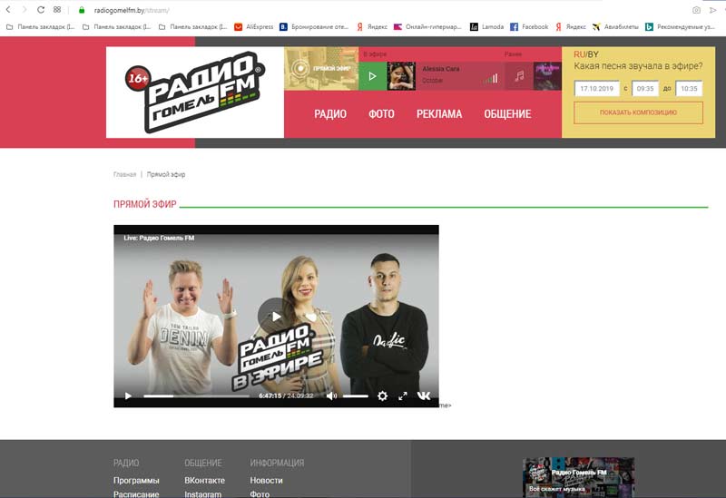
Task: Open first Яндекс bookmark
Action: (372, 27)
